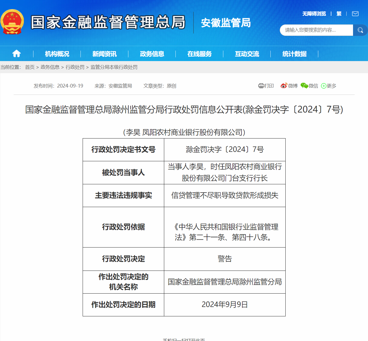Screen dimensions: 368x341
Task: Click the green plus more-share icon
Action: click(x=324, y=86)
